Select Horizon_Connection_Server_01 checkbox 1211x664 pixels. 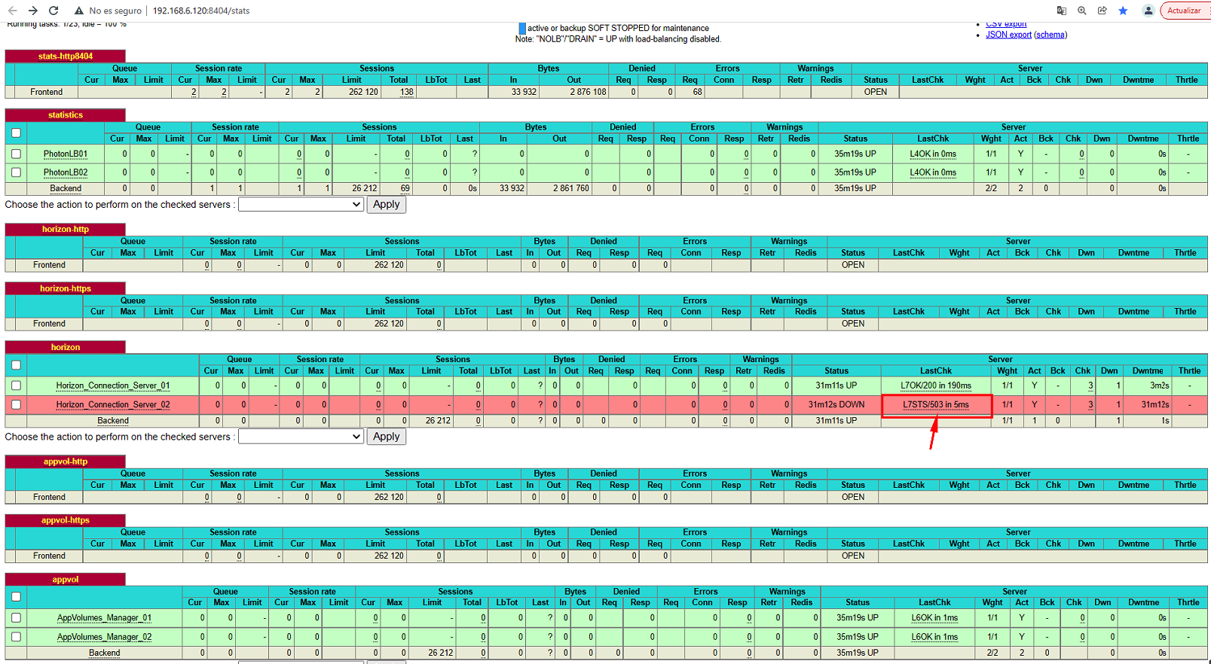pyautogui.click(x=16, y=385)
